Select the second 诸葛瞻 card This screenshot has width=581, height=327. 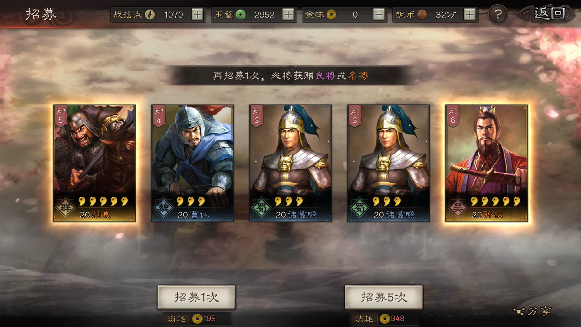[x=389, y=163]
